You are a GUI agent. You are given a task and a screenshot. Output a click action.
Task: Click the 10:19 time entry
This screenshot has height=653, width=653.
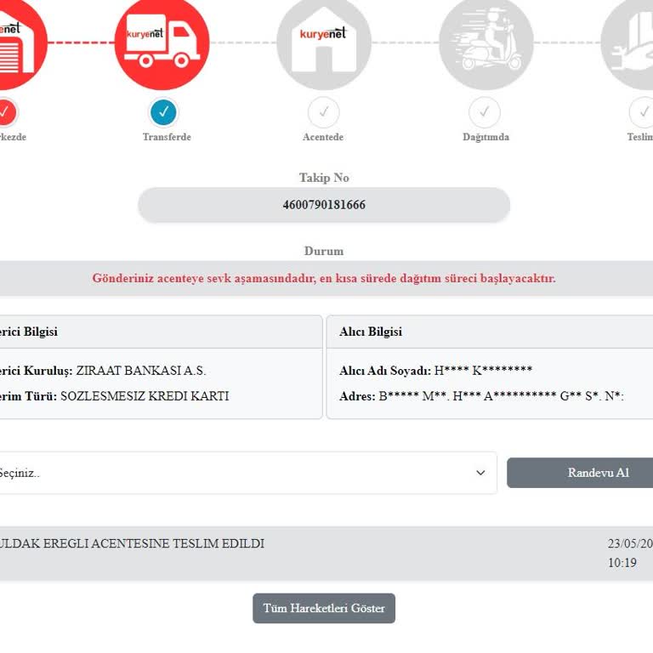tap(622, 563)
